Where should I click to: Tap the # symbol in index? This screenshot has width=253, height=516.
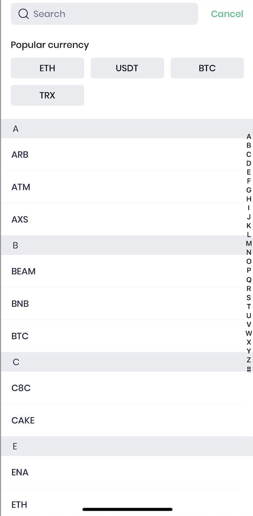click(249, 369)
